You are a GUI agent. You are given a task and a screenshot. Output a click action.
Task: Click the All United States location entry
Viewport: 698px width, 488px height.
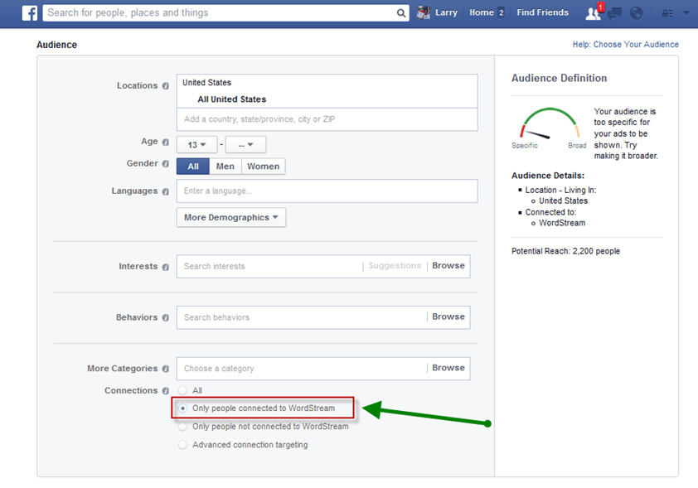tap(232, 99)
